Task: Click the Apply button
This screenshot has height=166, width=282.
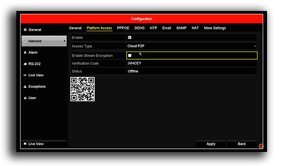Action: tap(211, 144)
